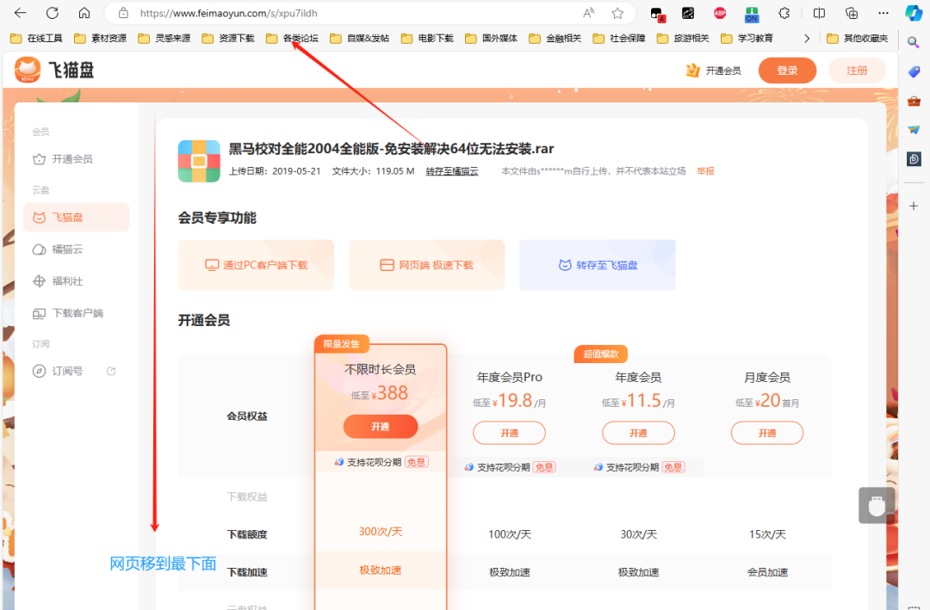
Task: Open the blue shopping tag sidebar icon
Action: tap(914, 71)
